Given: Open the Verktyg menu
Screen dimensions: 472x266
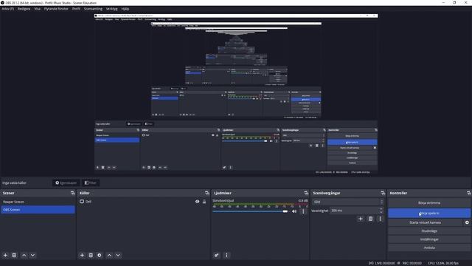Looking at the screenshot, I should pyautogui.click(x=111, y=9).
